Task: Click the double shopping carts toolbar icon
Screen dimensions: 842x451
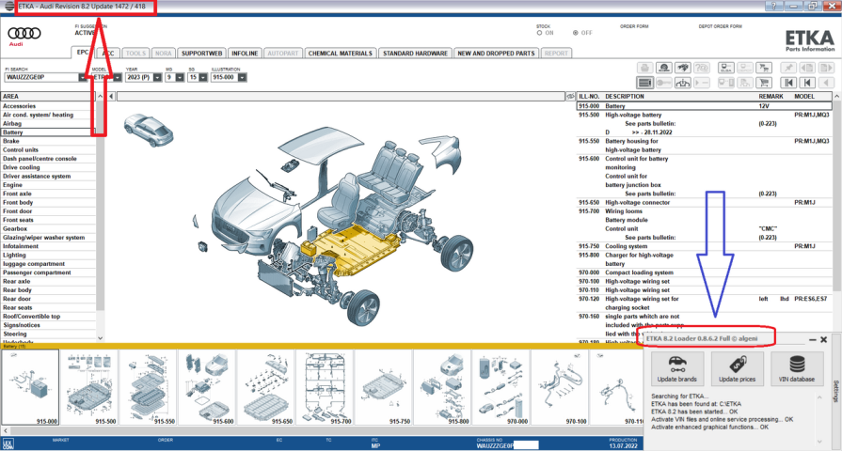Action: [764, 68]
